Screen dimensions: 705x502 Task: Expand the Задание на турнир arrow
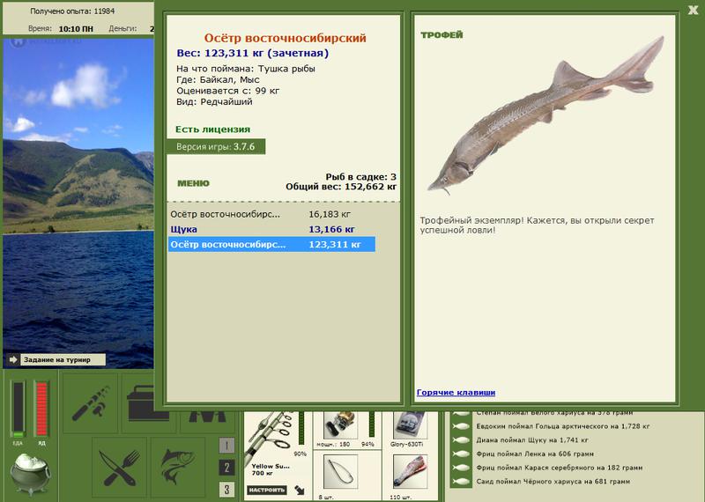pyautogui.click(x=13, y=359)
